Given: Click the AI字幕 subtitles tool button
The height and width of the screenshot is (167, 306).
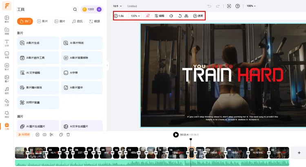Looking at the screenshot, I should point(82,73).
